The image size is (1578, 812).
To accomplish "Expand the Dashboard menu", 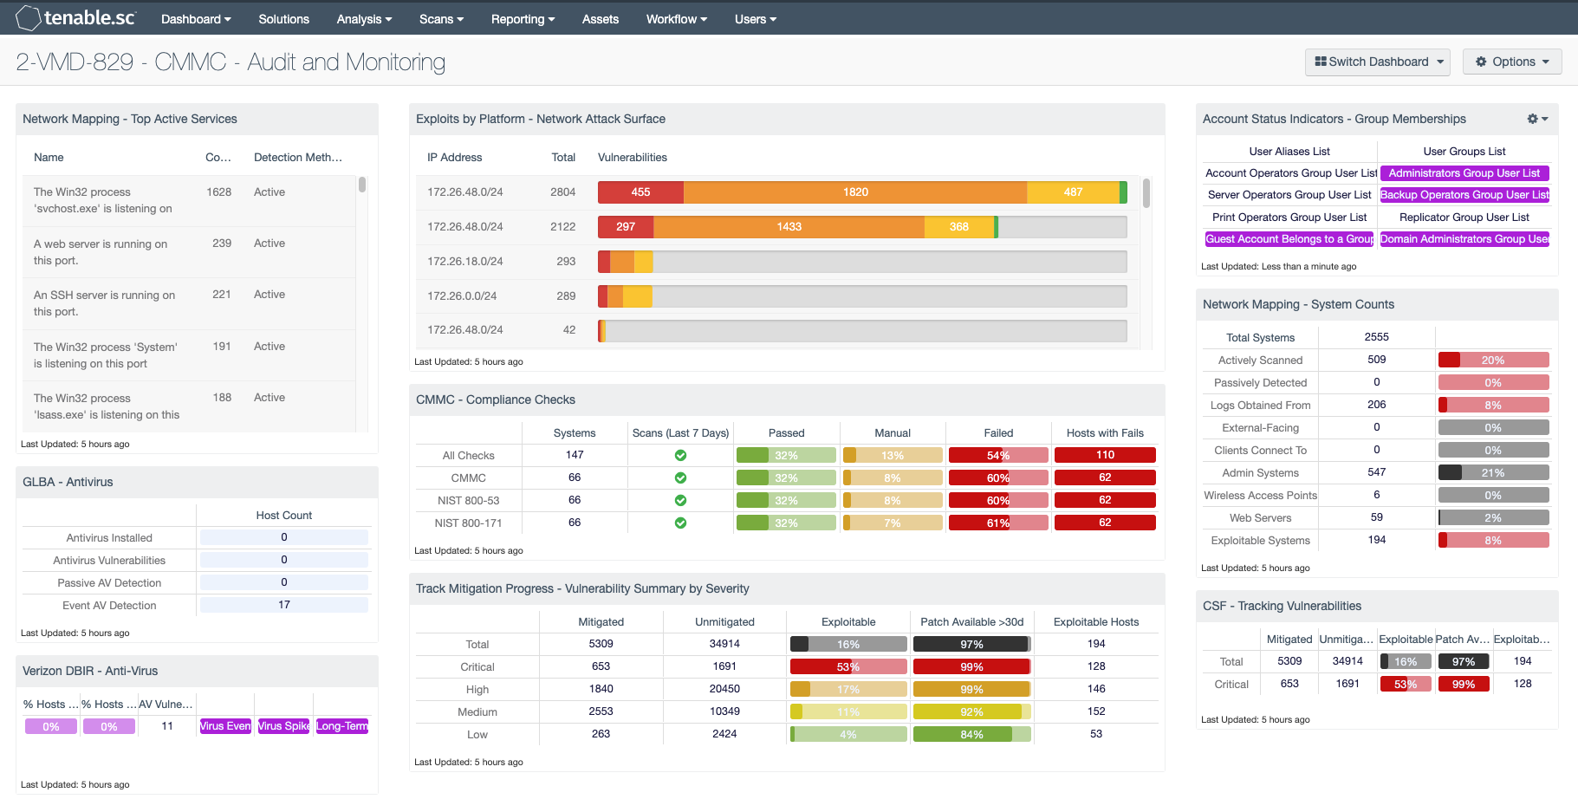I will coord(196,19).
